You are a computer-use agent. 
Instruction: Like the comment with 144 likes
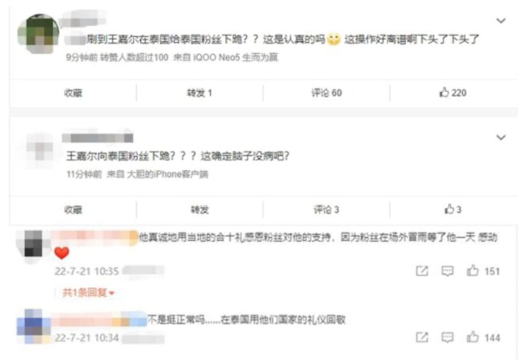(483, 338)
